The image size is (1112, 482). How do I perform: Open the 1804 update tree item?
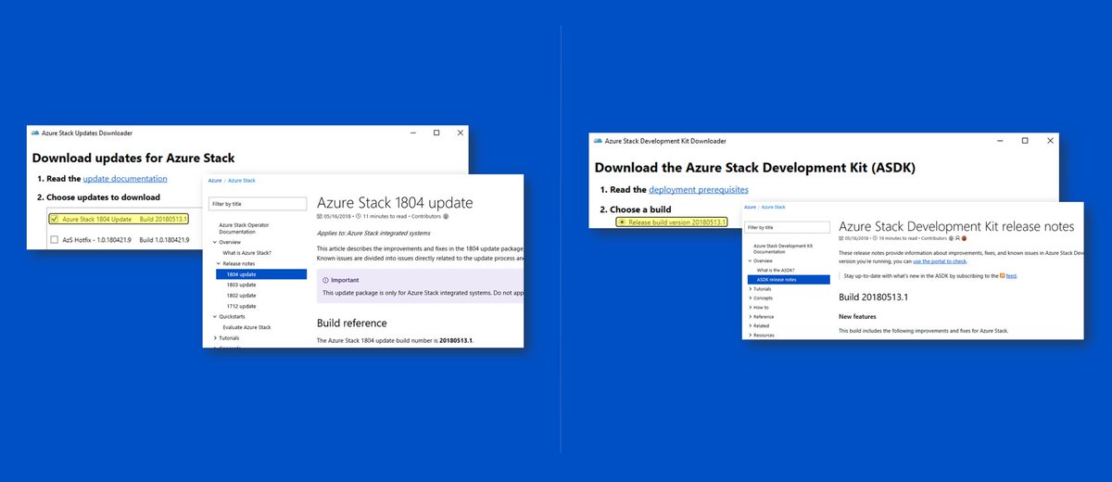(x=261, y=273)
